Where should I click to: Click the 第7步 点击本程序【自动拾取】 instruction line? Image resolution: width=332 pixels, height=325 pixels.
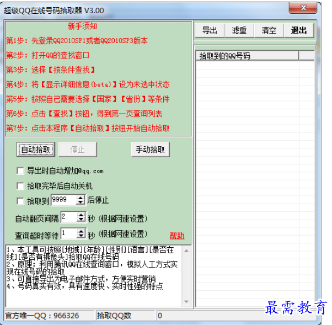click(88, 128)
